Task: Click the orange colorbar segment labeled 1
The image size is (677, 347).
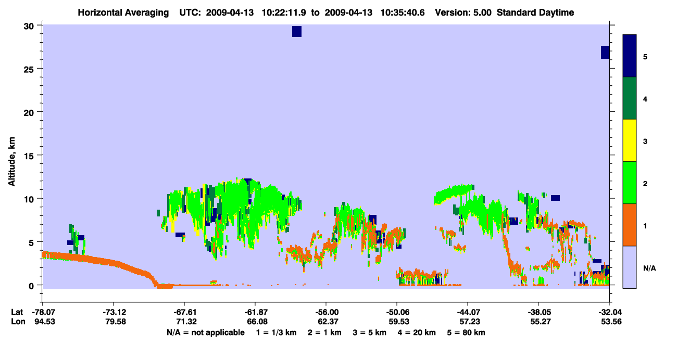Action: [x=630, y=225]
